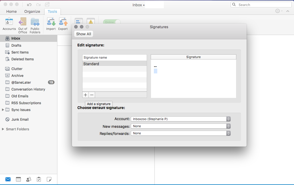This screenshot has height=185, width=294.
Task: Open the People view icon
Action: pos(29,179)
